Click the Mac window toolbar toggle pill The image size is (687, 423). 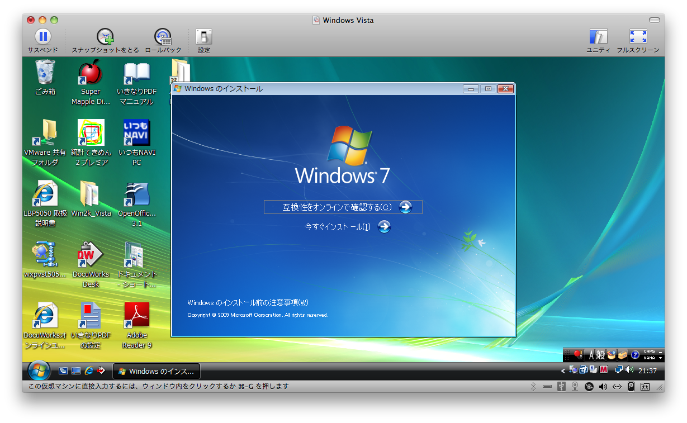(654, 20)
